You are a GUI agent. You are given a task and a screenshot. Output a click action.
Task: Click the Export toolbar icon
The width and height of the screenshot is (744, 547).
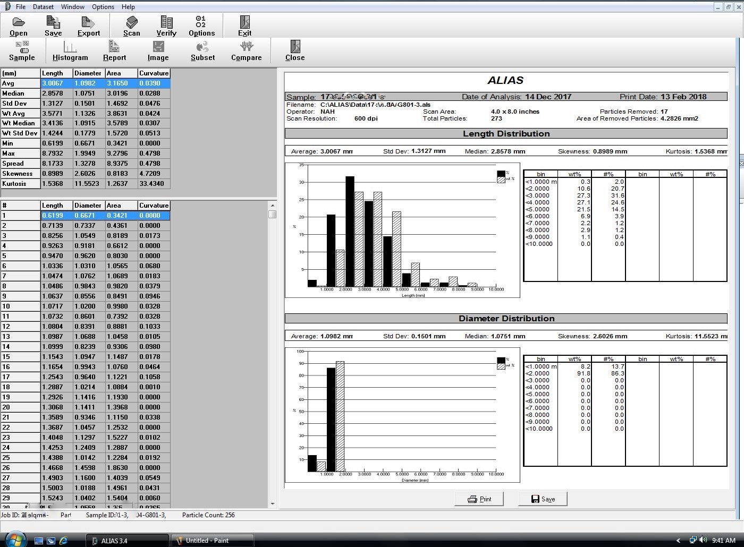point(88,23)
